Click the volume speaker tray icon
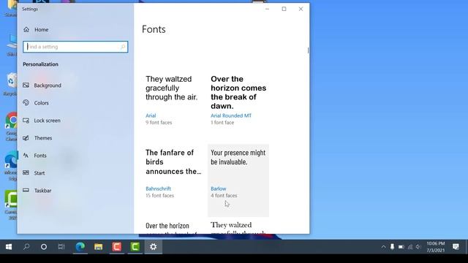The height and width of the screenshot is (263, 468). pyautogui.click(x=418, y=247)
